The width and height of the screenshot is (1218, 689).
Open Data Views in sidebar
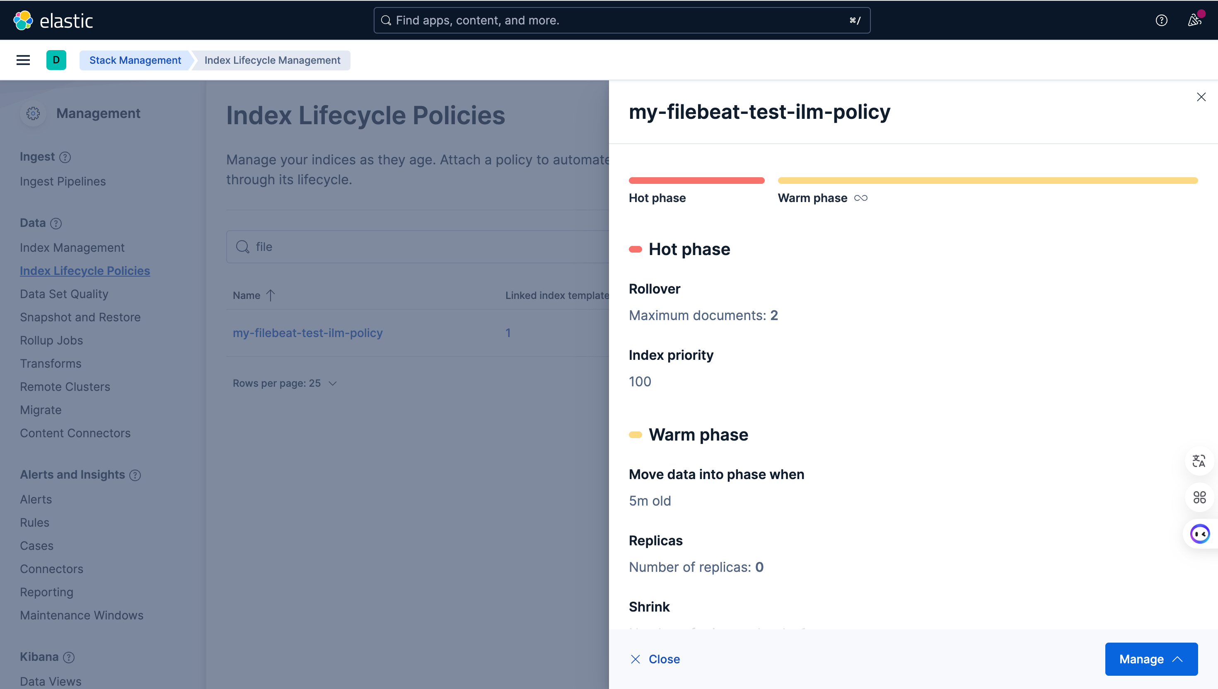point(51,682)
